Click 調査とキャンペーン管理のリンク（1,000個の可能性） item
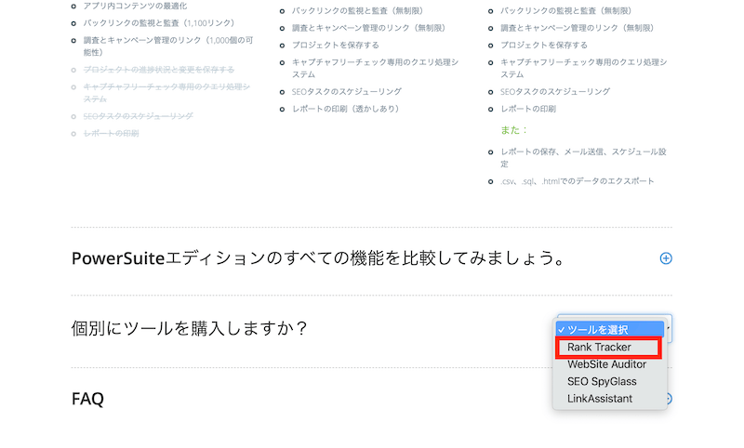The height and width of the screenshot is (448, 744). coord(168,46)
